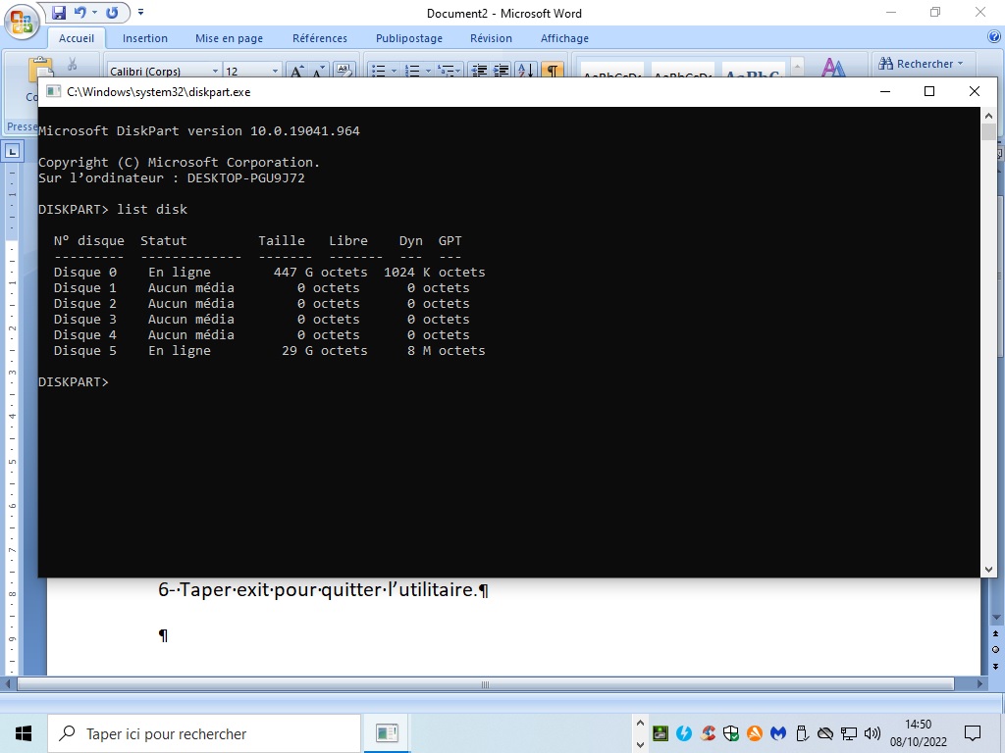Open the Windows Start button
The height and width of the screenshot is (753, 1005).
[x=24, y=733]
